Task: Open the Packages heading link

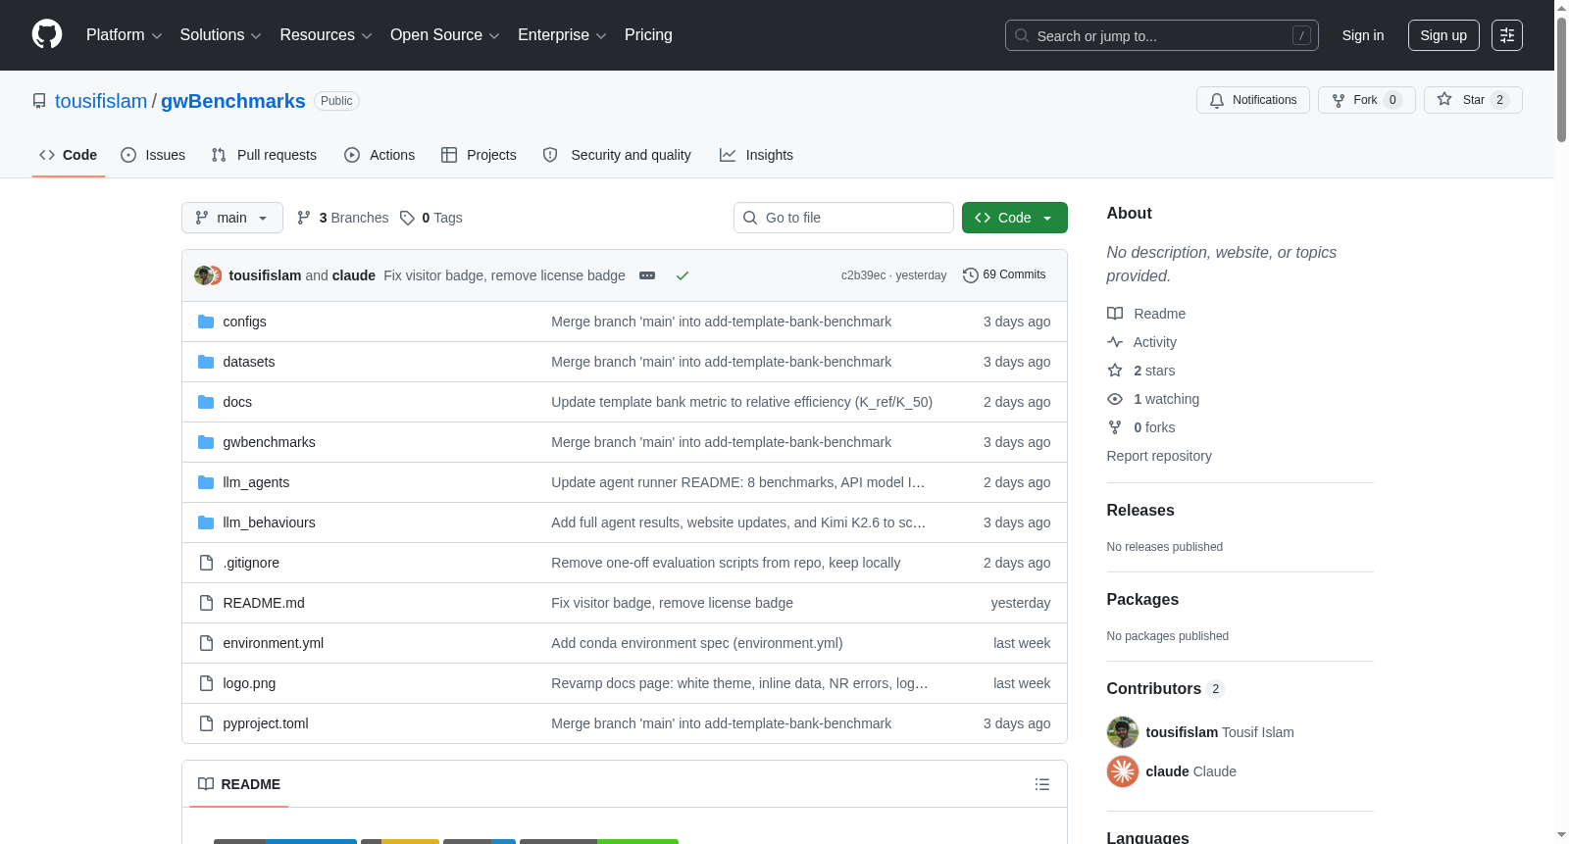Action: 1142,600
